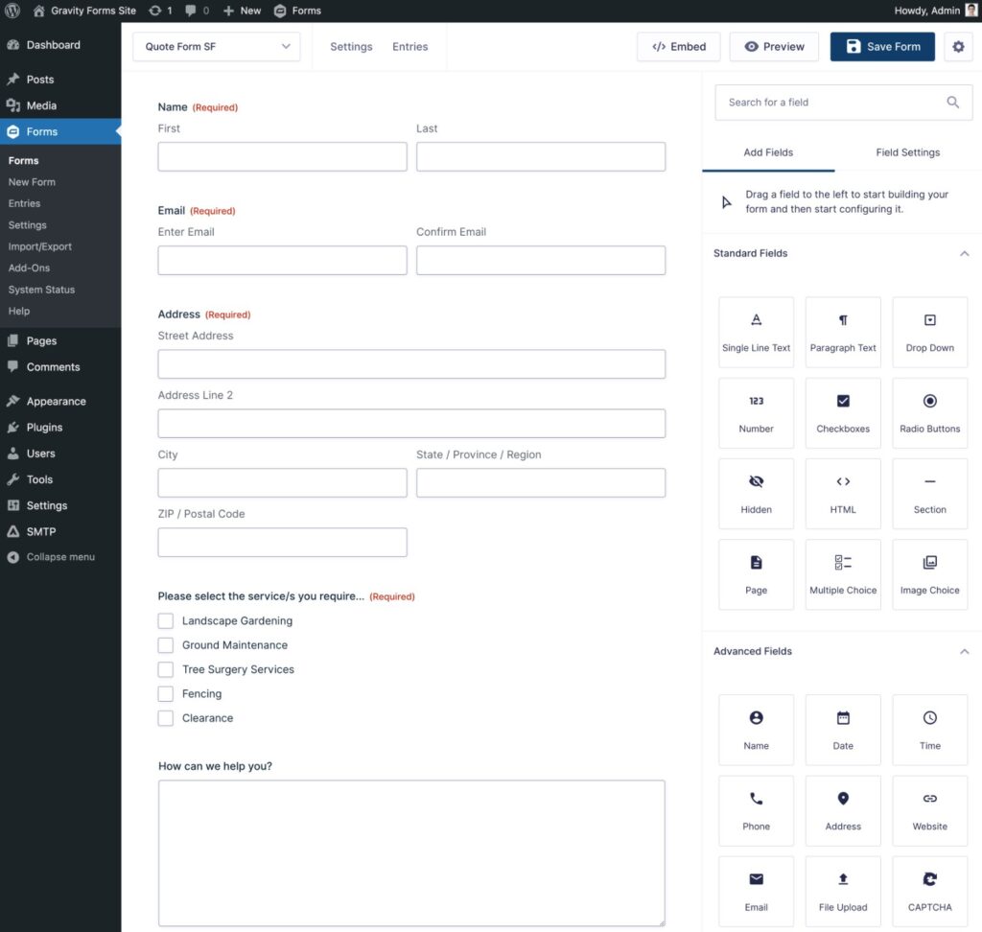Collapse the Standard Fields section
The height and width of the screenshot is (932, 982).
tap(965, 254)
